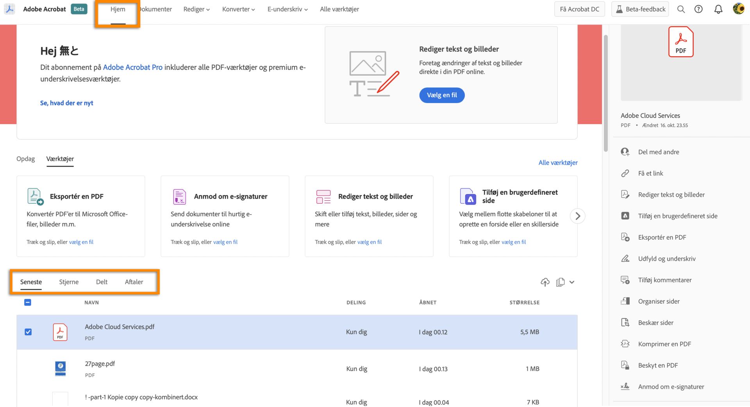Click the Rediger tekst og billeder card icon
750x407 pixels.
click(x=323, y=197)
